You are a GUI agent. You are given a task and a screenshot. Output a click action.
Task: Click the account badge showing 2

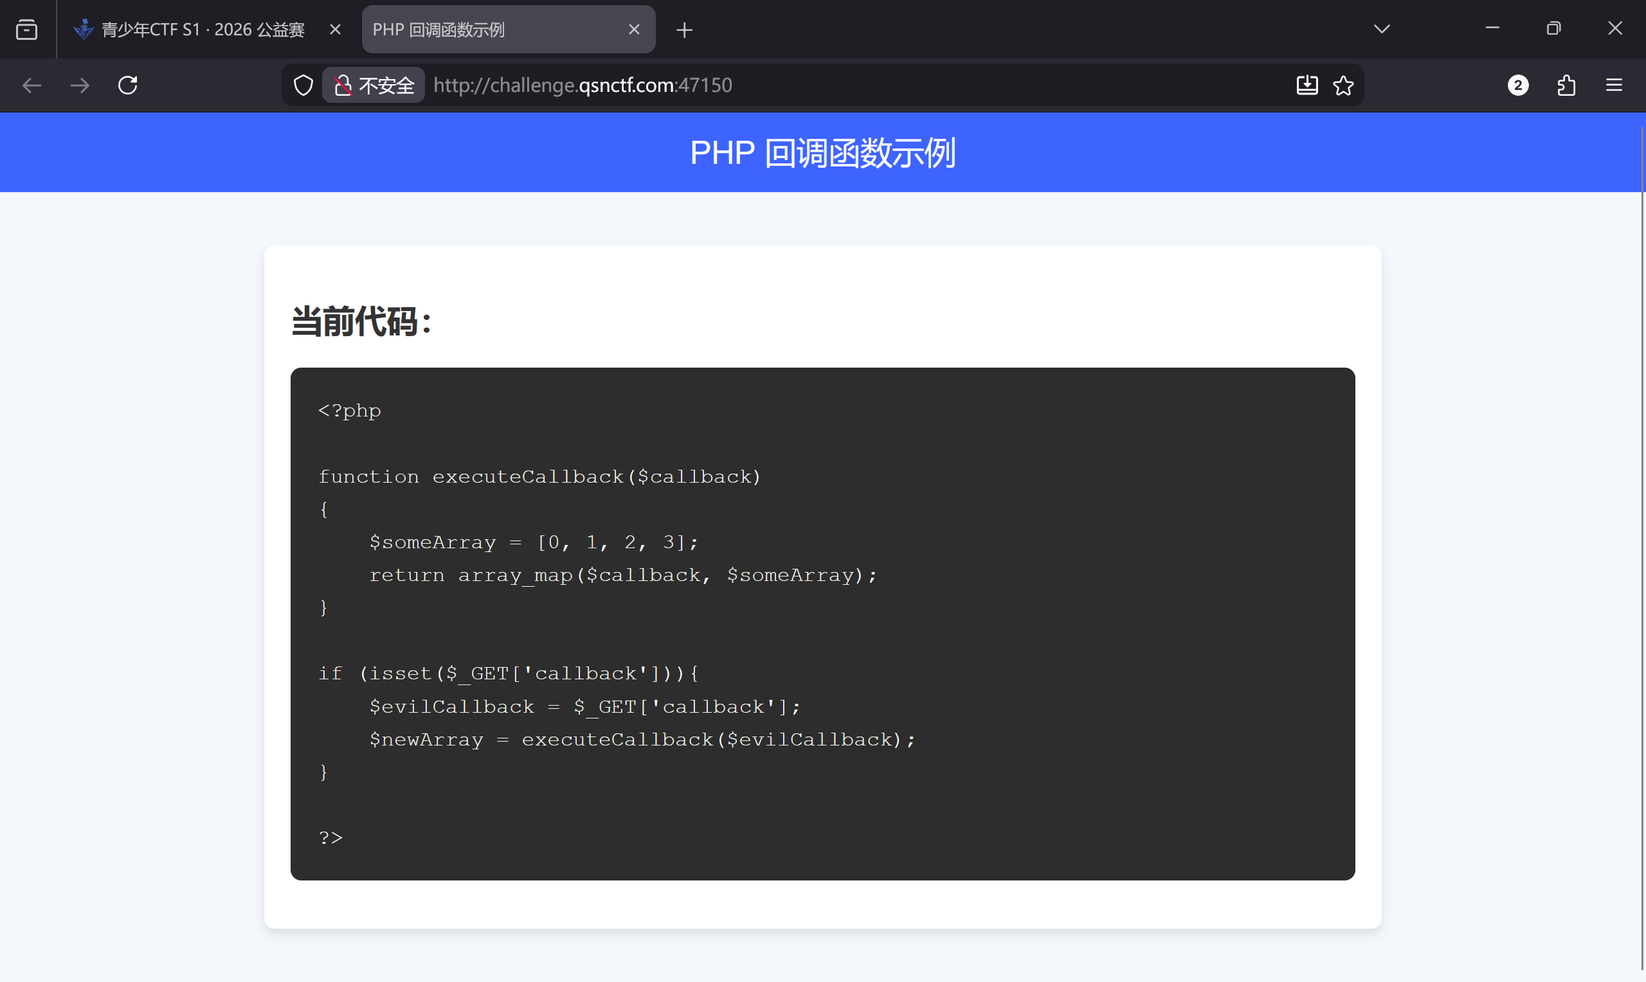1518,85
